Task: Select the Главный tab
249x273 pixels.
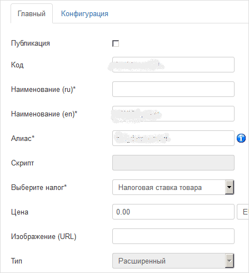Action: (32, 14)
